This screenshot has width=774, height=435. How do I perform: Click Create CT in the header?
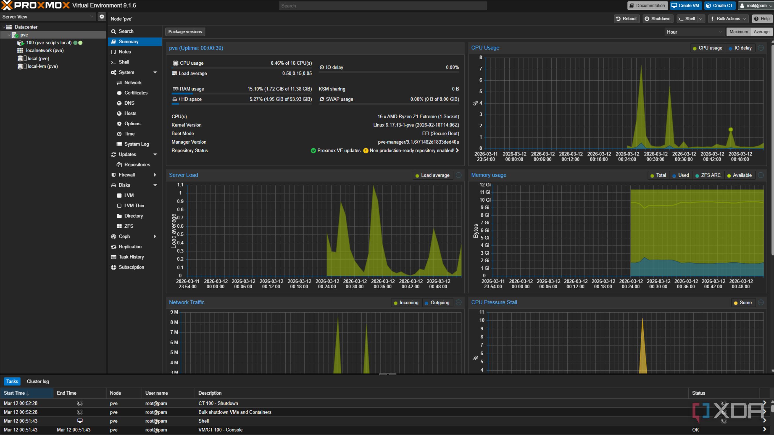[720, 6]
